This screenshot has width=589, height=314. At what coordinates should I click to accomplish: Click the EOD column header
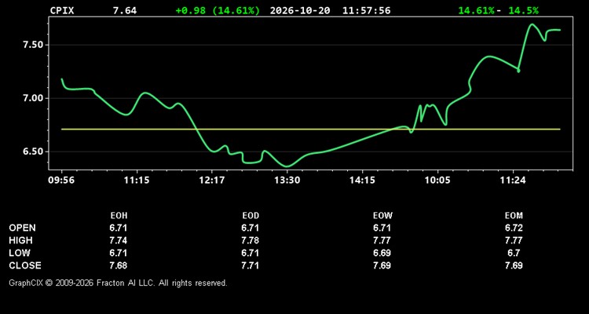pyautogui.click(x=251, y=216)
